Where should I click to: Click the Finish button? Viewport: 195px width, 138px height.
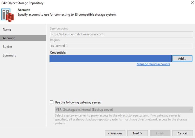160,133
